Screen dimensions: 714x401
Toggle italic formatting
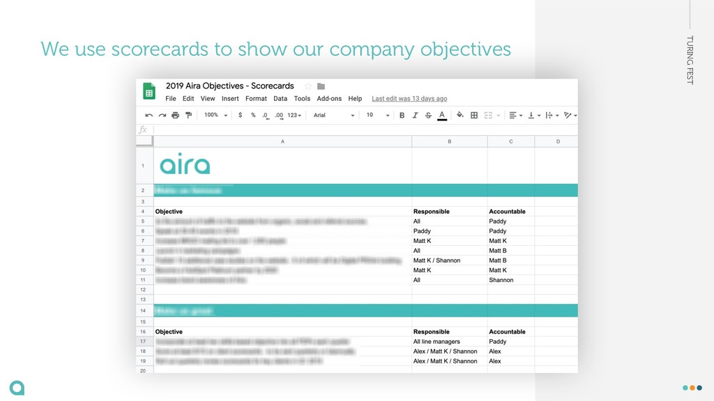pyautogui.click(x=415, y=116)
